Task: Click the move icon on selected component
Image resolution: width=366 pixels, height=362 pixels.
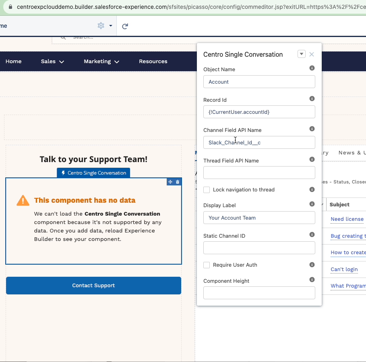Action: (170, 182)
